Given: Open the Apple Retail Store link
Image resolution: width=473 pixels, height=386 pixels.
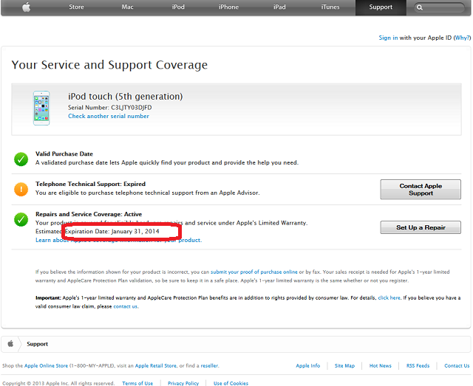Looking at the screenshot, I should (x=156, y=366).
